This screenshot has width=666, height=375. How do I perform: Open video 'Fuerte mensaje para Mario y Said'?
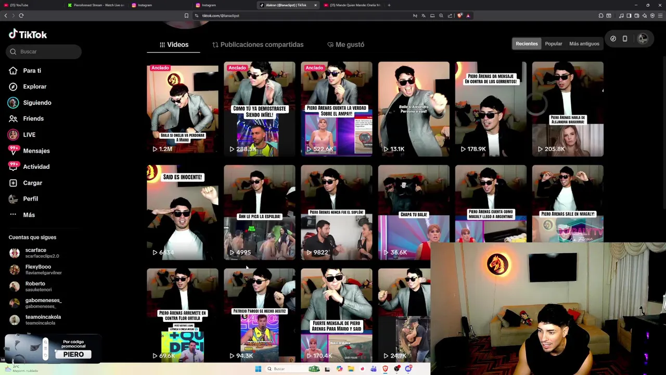pos(337,315)
